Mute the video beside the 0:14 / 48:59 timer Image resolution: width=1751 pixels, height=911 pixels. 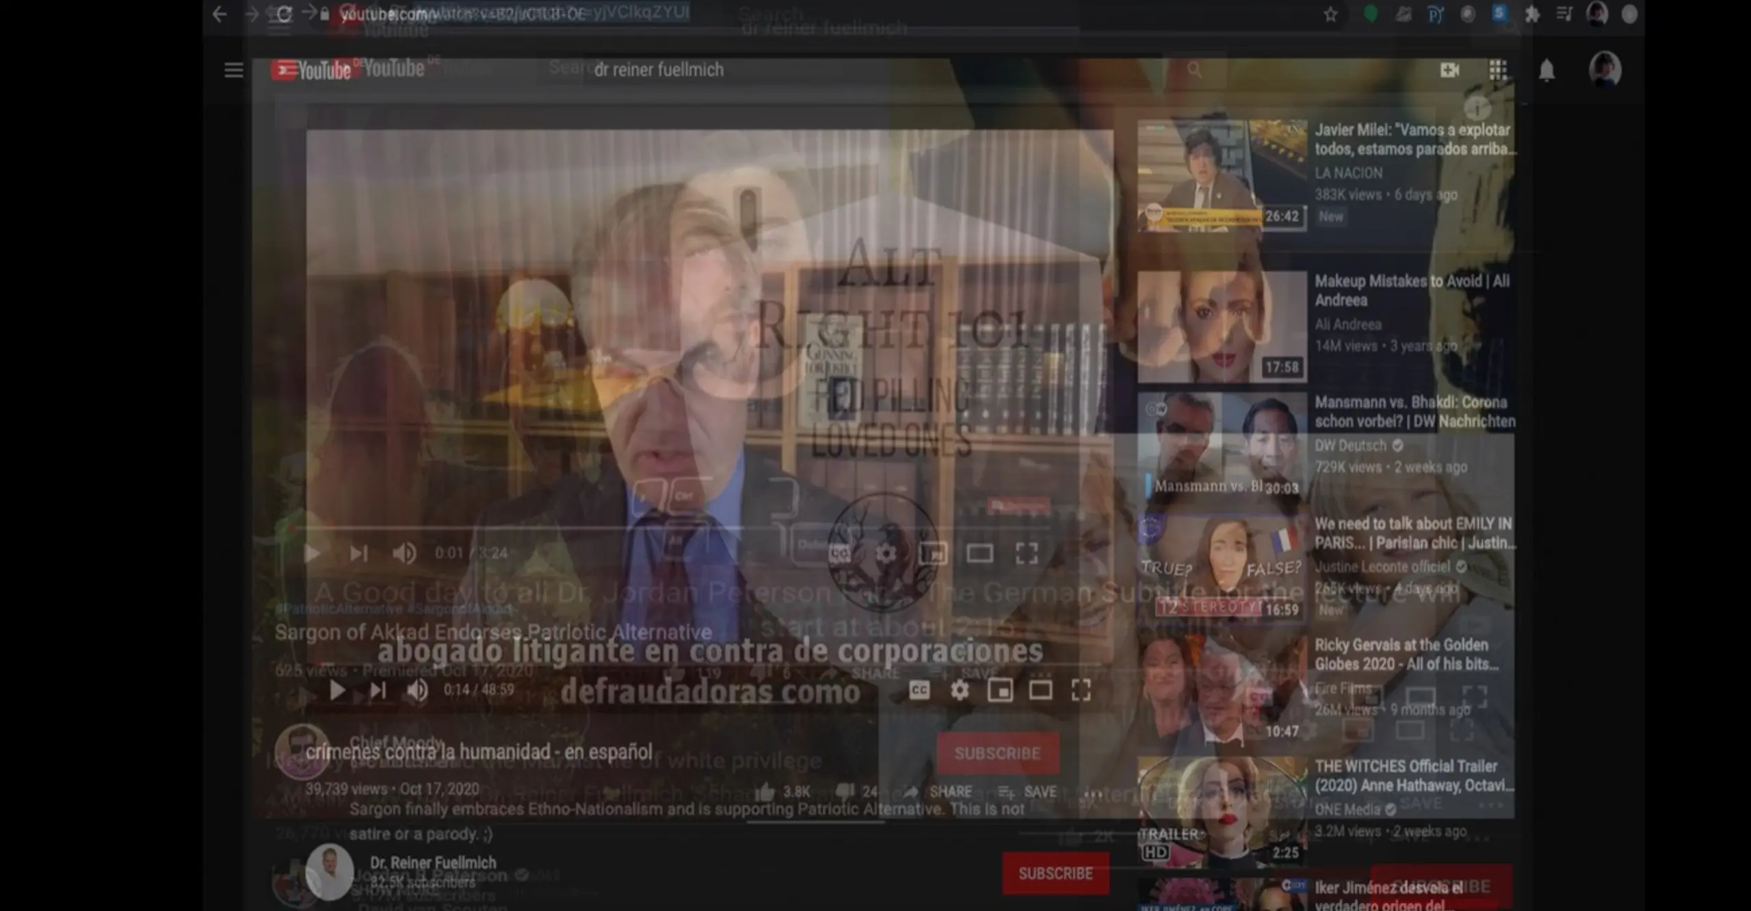tap(417, 690)
